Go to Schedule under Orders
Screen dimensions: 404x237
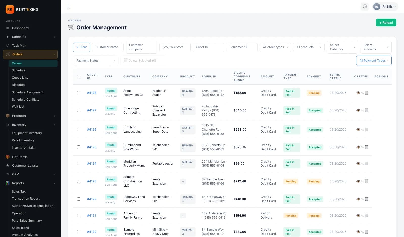click(x=33, y=70)
